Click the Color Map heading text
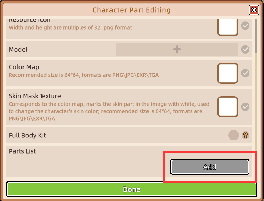 tap(24, 67)
